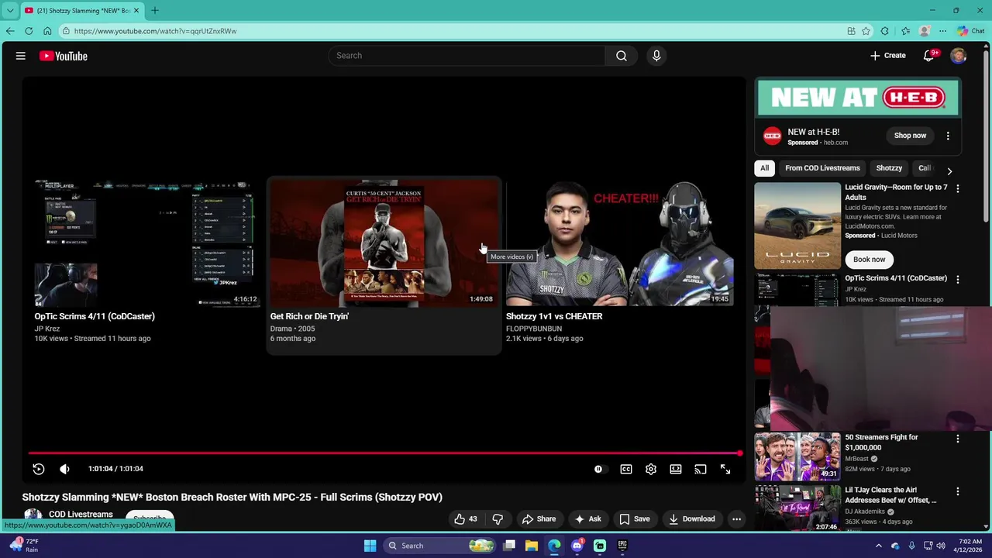Select the From COD Livestreams chip
The image size is (992, 558).
[822, 168]
